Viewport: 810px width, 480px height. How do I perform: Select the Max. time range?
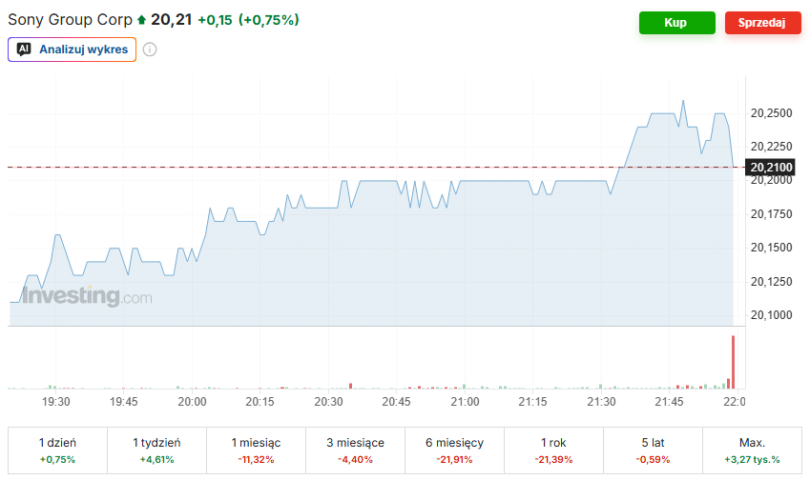(752, 450)
